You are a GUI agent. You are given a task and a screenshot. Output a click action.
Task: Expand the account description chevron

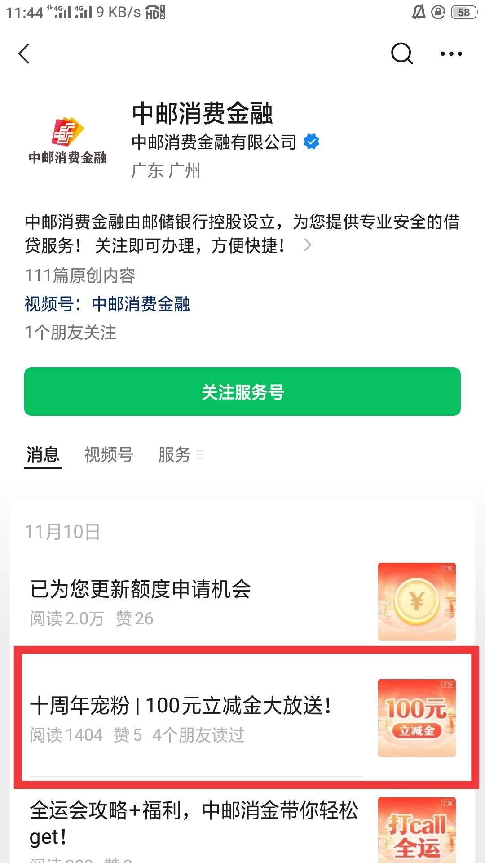click(308, 245)
